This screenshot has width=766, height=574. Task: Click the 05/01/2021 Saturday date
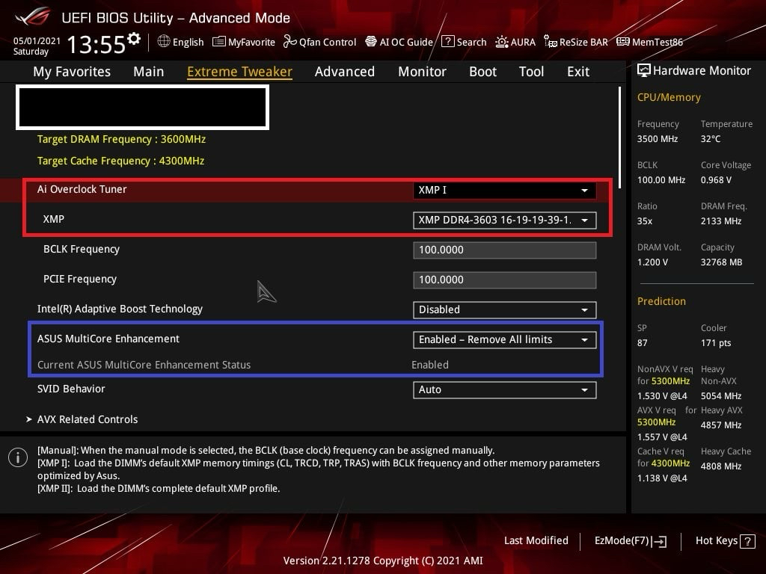tap(37, 46)
